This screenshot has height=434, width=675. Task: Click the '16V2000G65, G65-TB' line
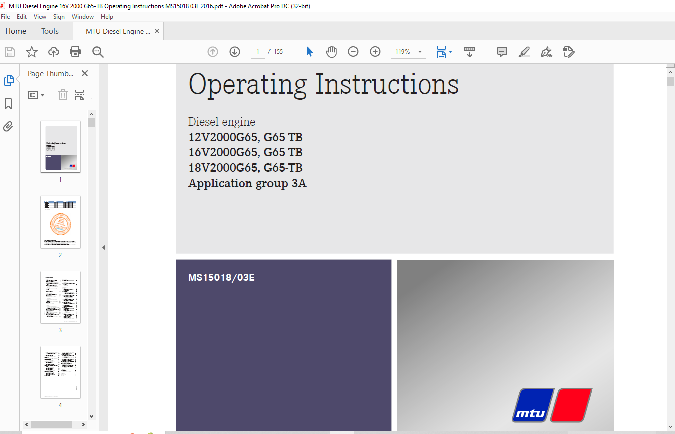[x=245, y=152]
